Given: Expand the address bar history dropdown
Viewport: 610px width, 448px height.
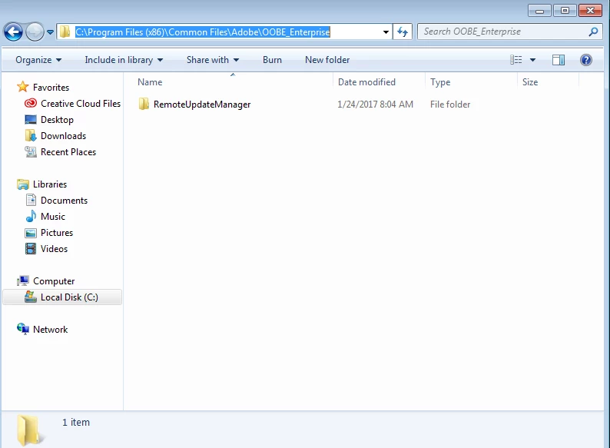Looking at the screenshot, I should tap(386, 32).
